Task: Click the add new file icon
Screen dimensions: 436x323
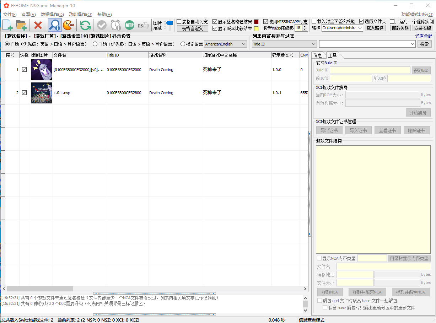Action: (8, 25)
